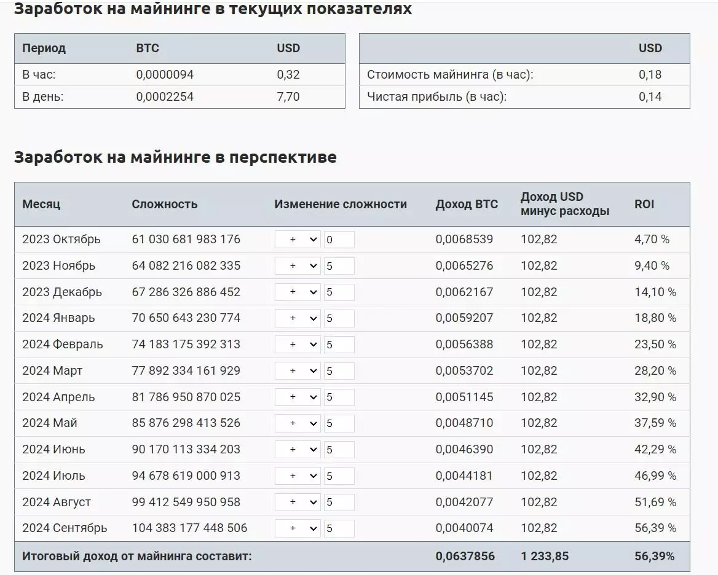Click the Сложность column header
Screen dimensions: 718x575
(x=164, y=204)
